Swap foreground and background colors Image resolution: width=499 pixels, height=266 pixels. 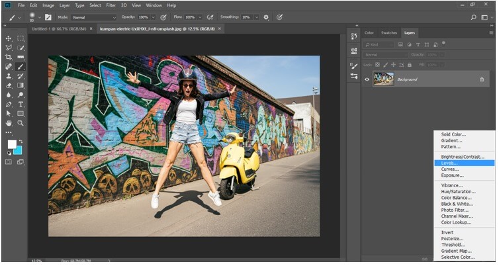pyautogui.click(x=21, y=142)
